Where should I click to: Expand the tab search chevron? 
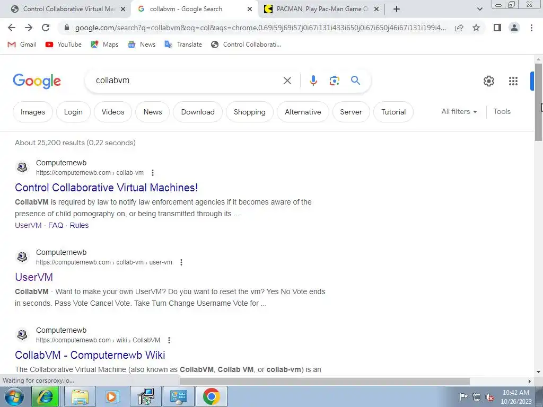pos(479,9)
